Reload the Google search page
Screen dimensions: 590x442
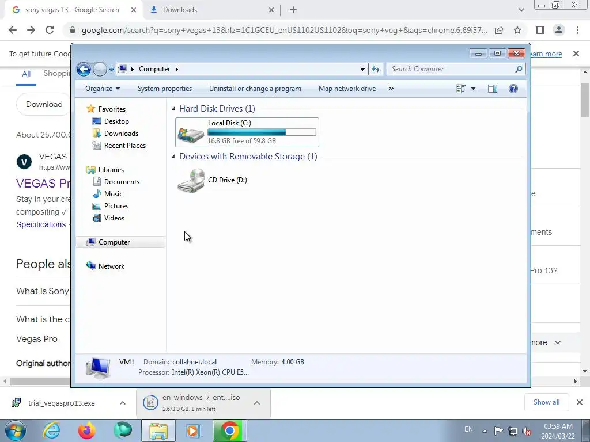click(50, 30)
